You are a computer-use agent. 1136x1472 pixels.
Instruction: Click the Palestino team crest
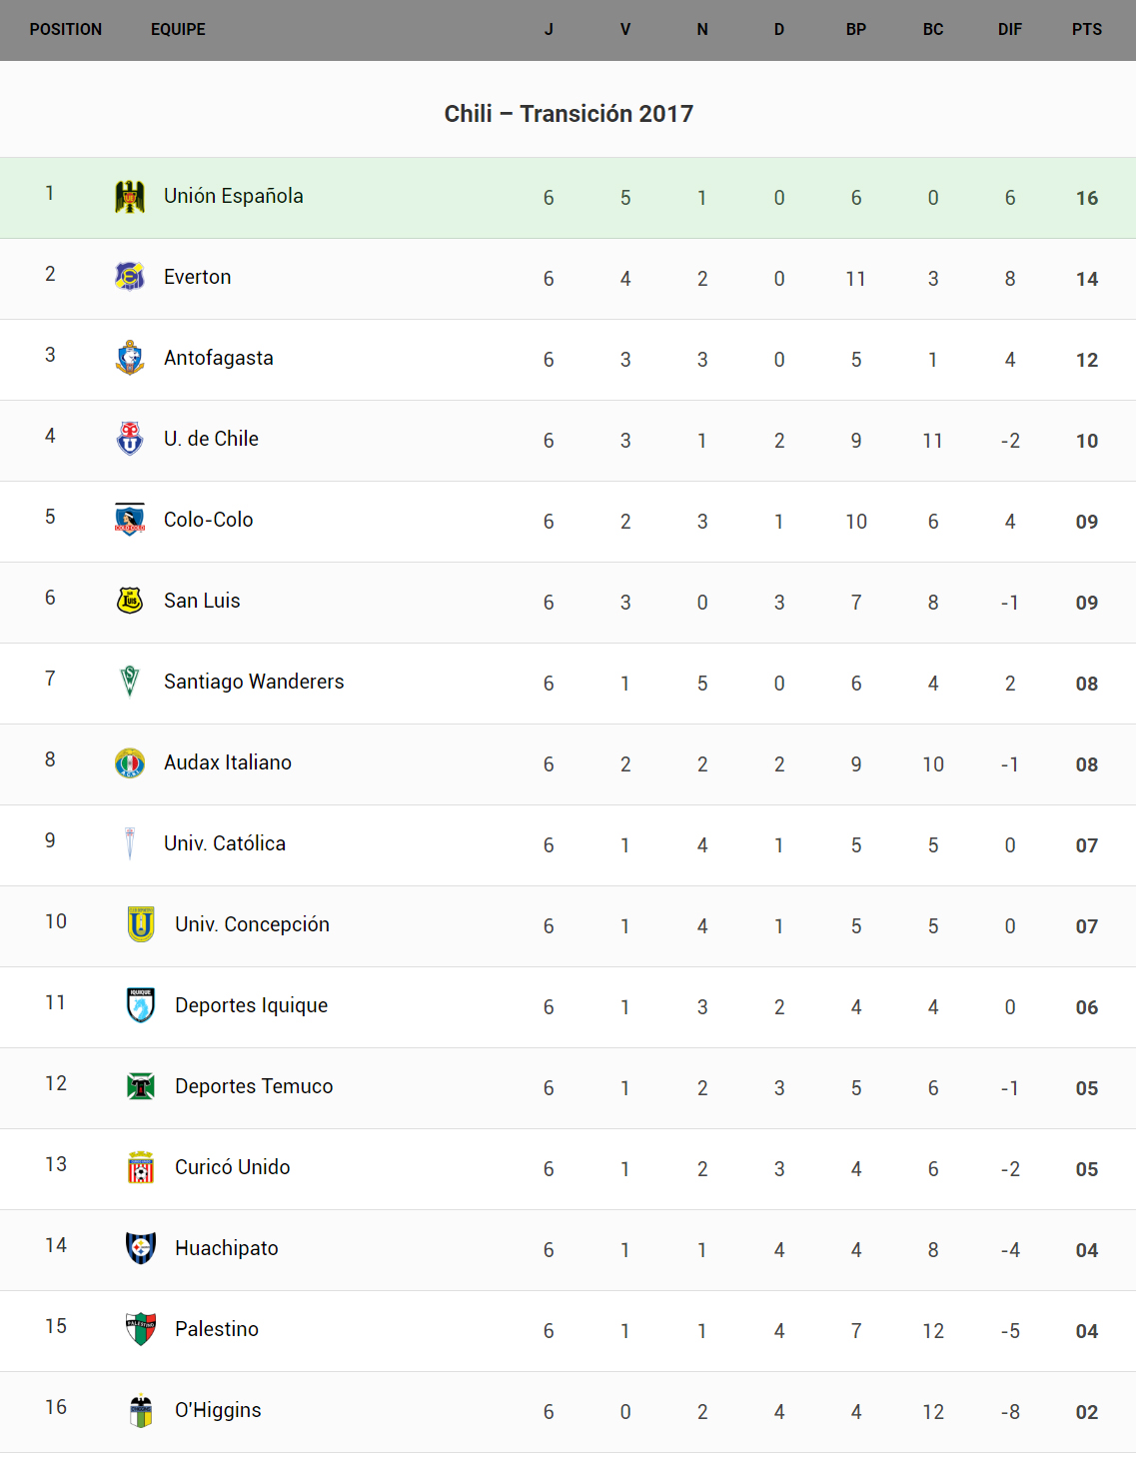coord(141,1329)
